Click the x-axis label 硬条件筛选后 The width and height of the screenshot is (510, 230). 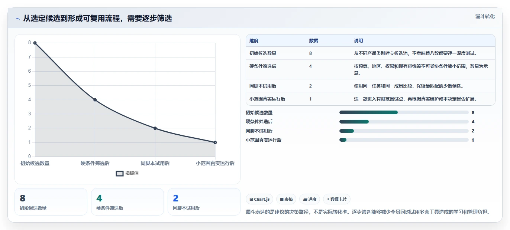[x=95, y=163]
